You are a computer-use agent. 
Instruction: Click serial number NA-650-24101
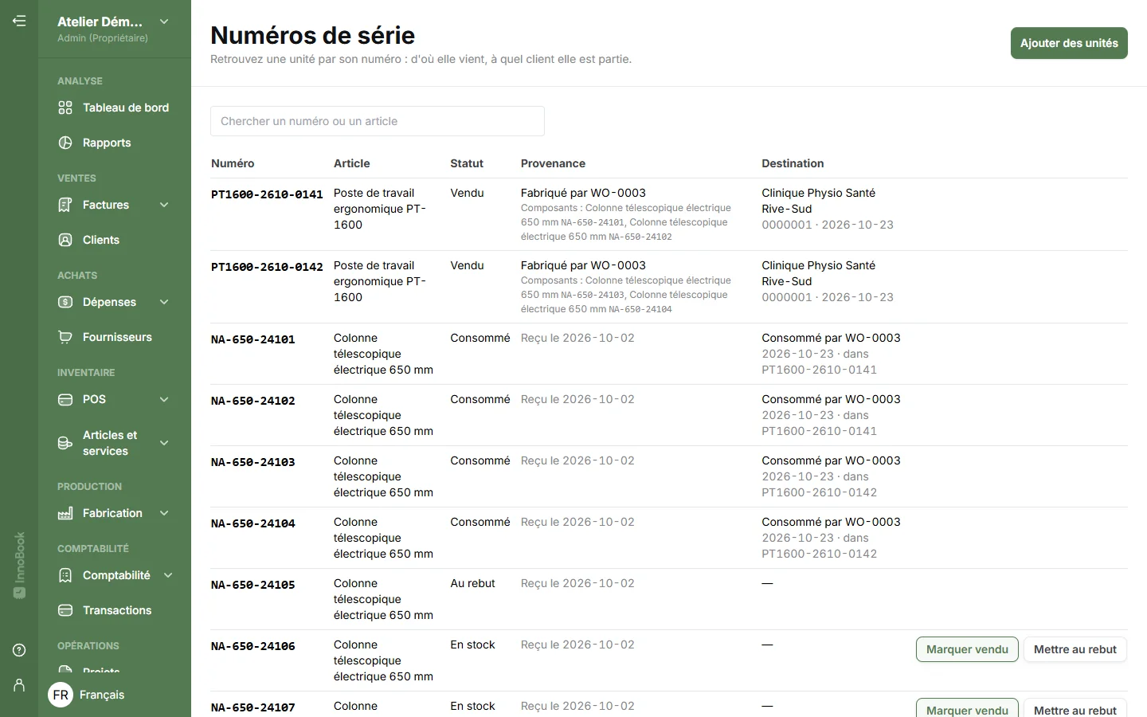[253, 339]
